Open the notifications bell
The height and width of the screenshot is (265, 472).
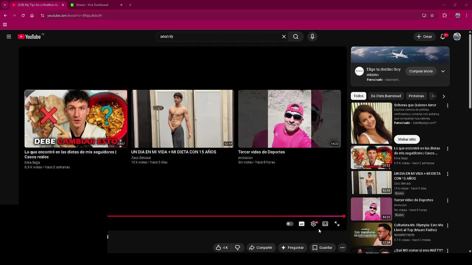click(443, 36)
